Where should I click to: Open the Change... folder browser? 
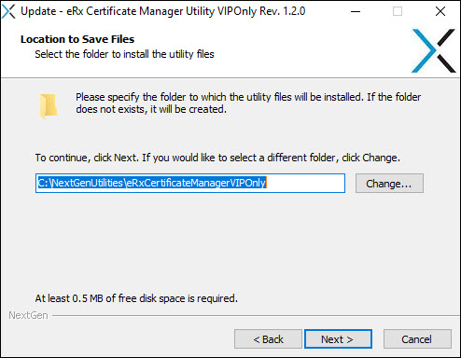click(389, 184)
